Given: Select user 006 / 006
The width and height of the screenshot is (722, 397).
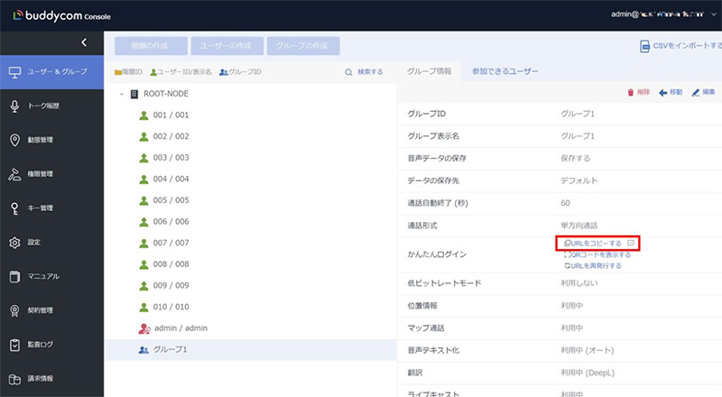Looking at the screenshot, I should coord(171,222).
